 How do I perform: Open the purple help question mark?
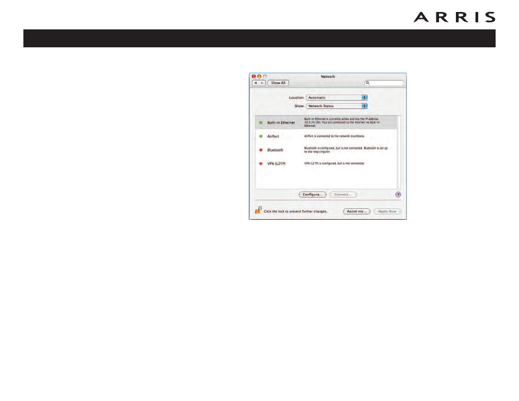click(x=398, y=195)
